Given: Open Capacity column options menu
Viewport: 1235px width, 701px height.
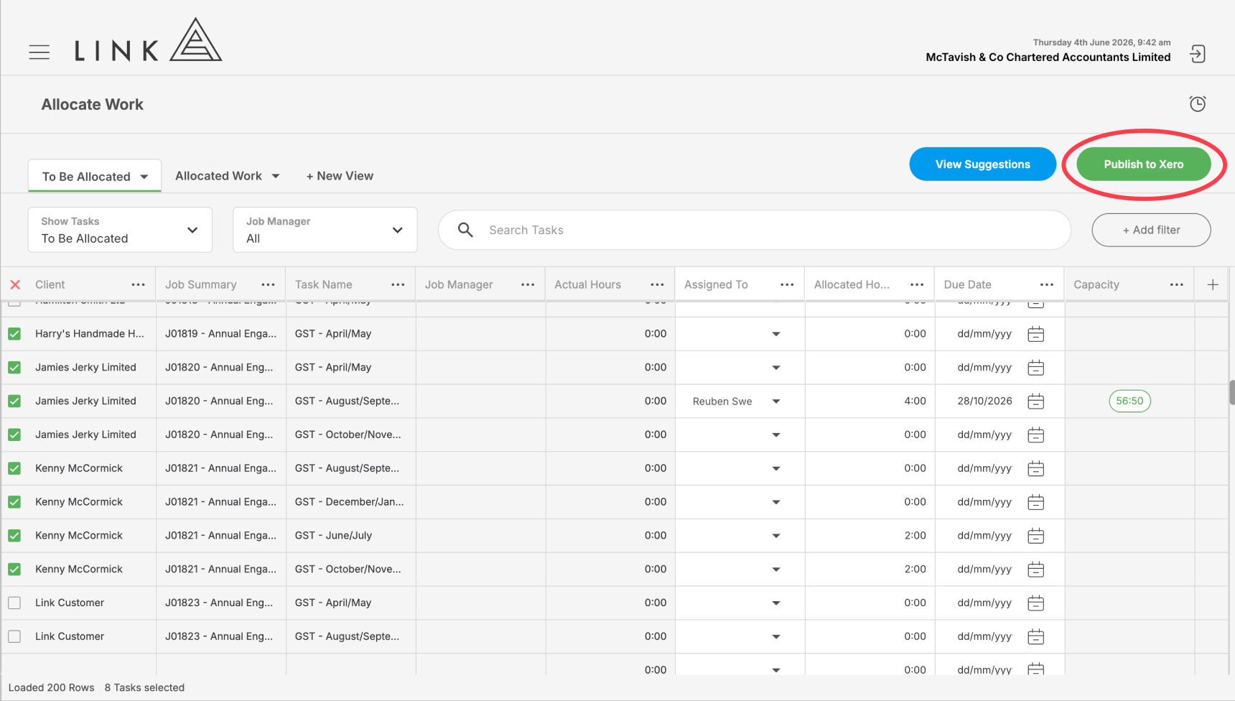Looking at the screenshot, I should click(x=1176, y=284).
